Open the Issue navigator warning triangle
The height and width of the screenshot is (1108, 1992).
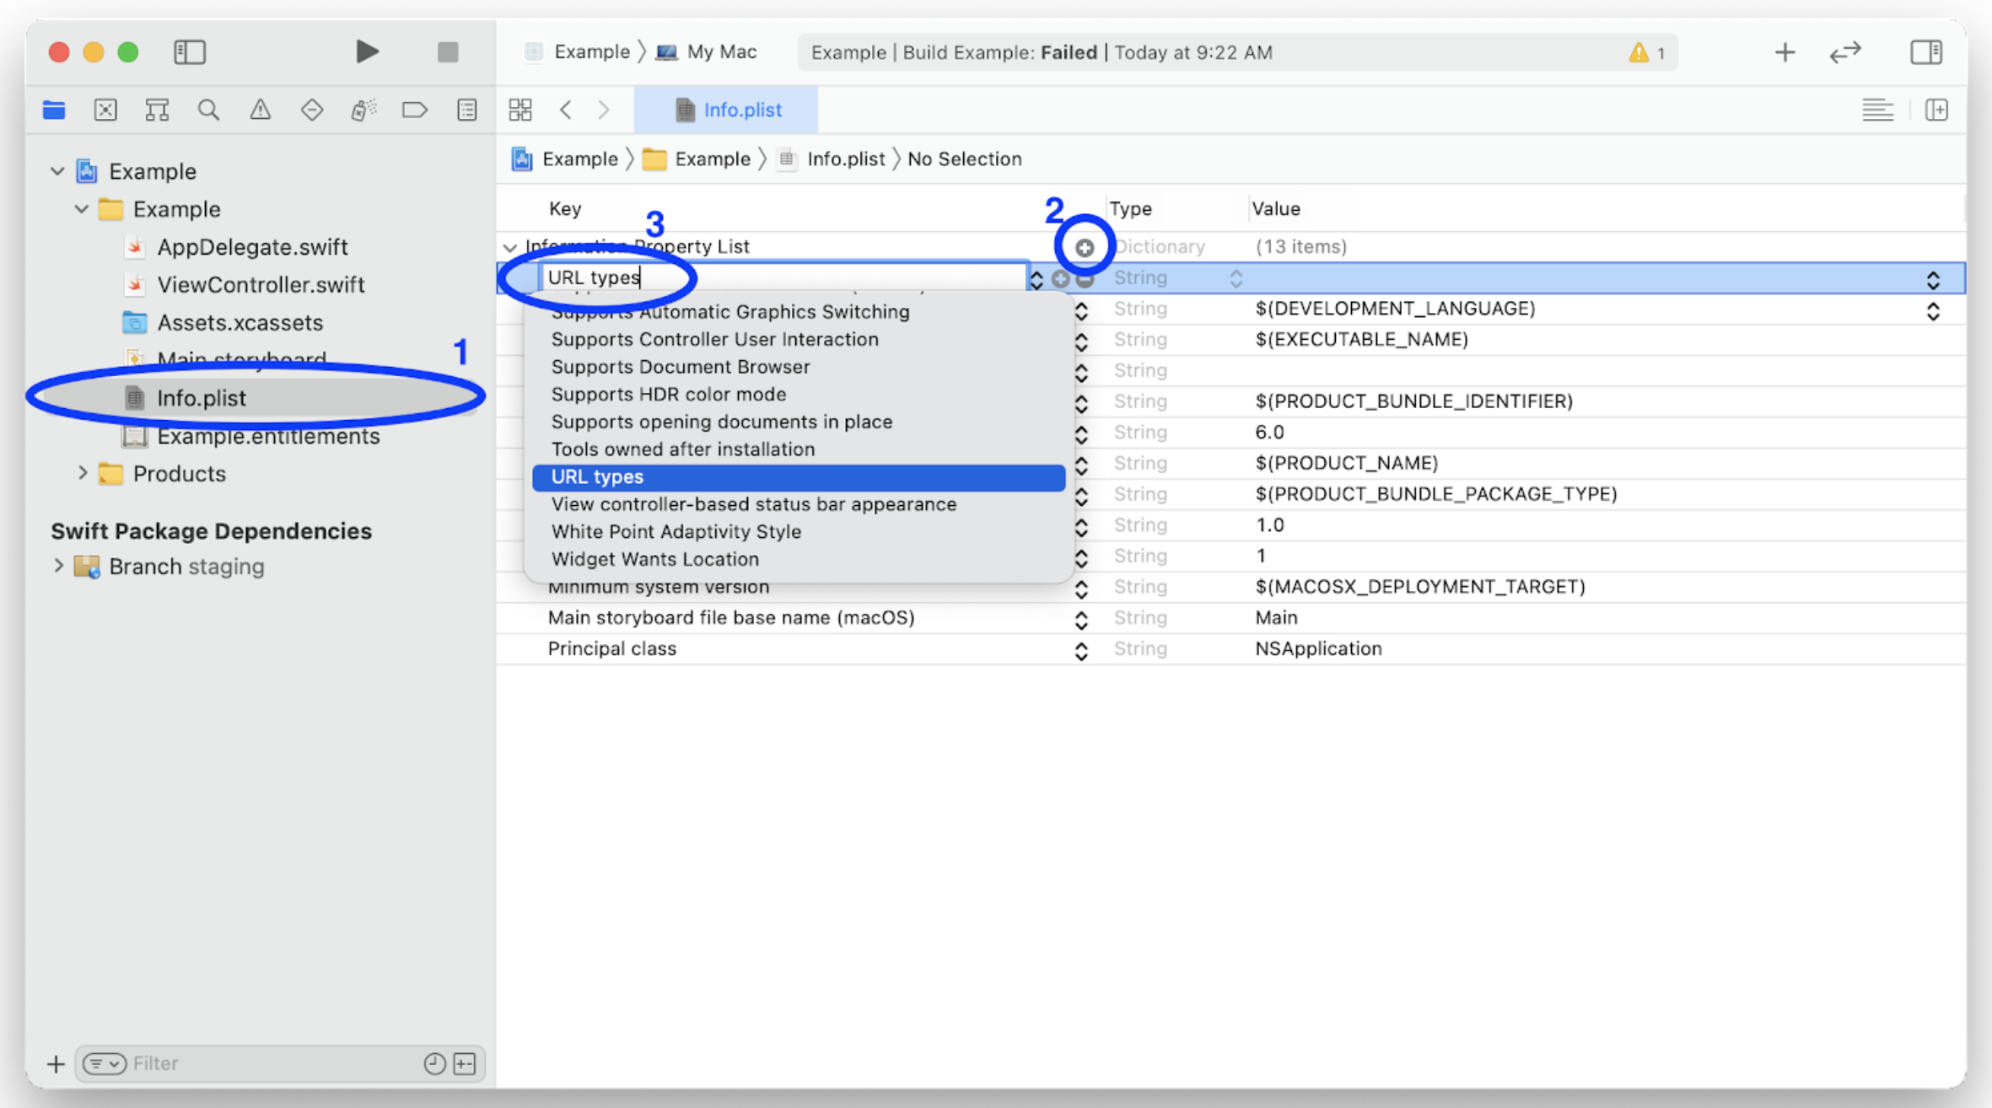click(x=260, y=110)
